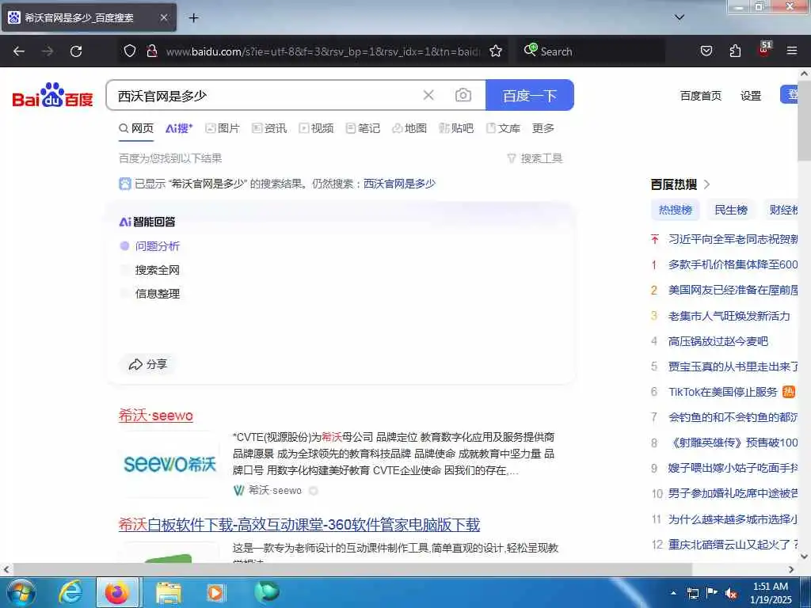This screenshot has width=811, height=608.
Task: Switch to the 资讯 tab
Action: point(269,128)
